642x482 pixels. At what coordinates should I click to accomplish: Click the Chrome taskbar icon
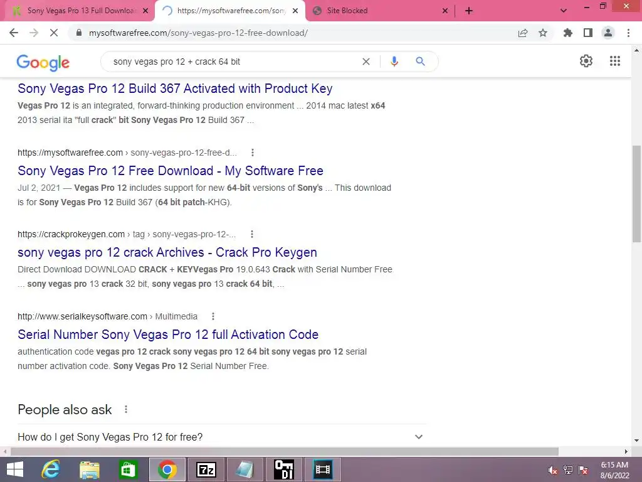tap(167, 469)
